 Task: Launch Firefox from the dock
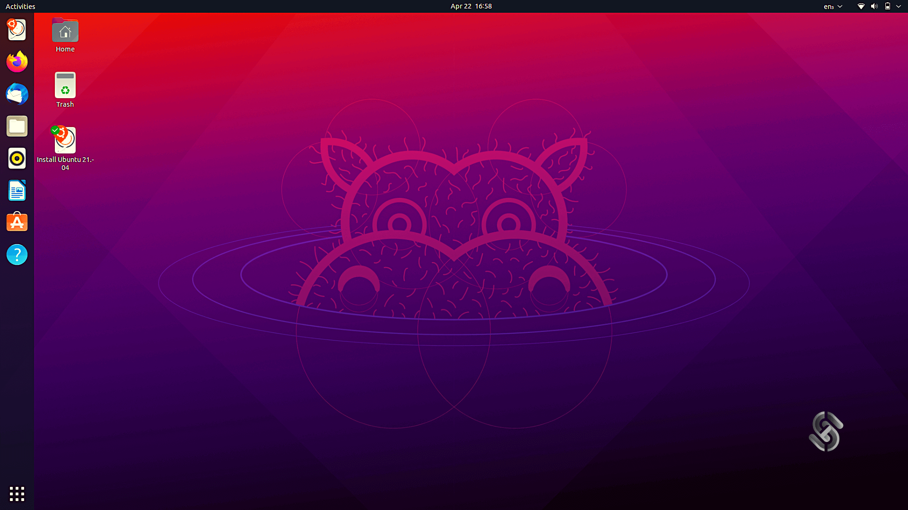pyautogui.click(x=17, y=62)
